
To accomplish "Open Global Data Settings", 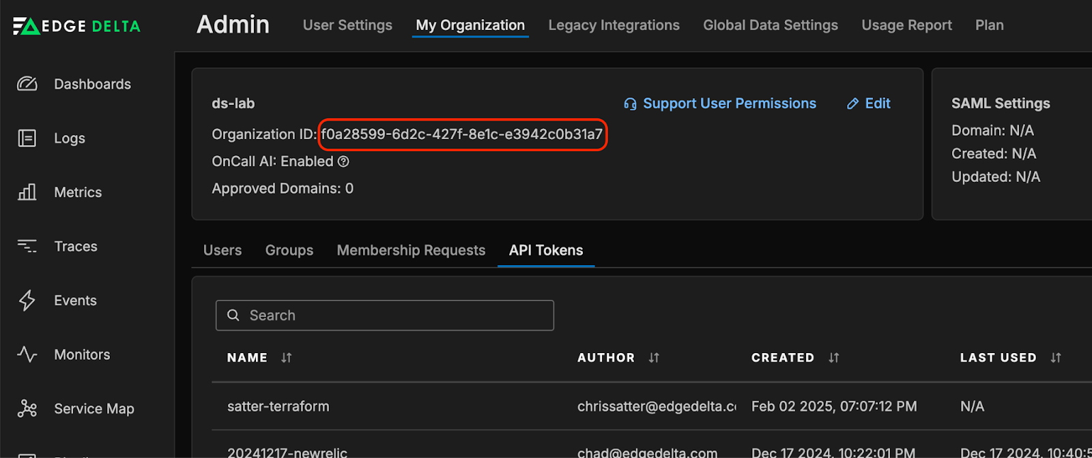I will 771,25.
